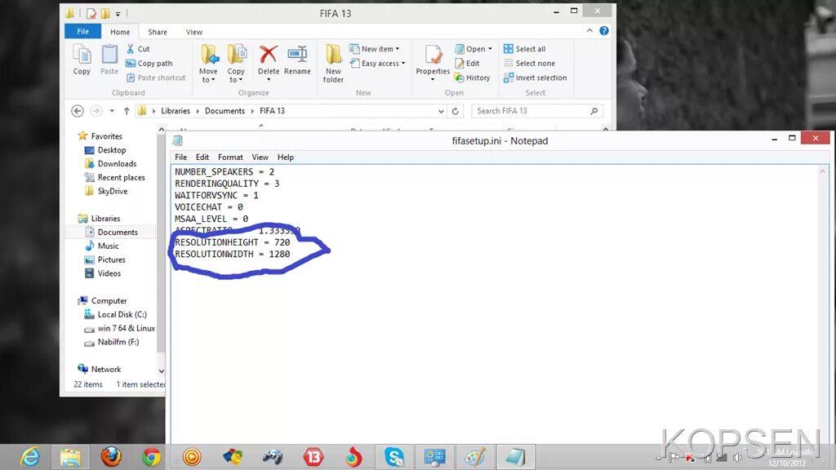Viewport: 836px width, 470px height.
Task: Collapse the Explorer ribbon with the chevron
Action: pos(589,31)
